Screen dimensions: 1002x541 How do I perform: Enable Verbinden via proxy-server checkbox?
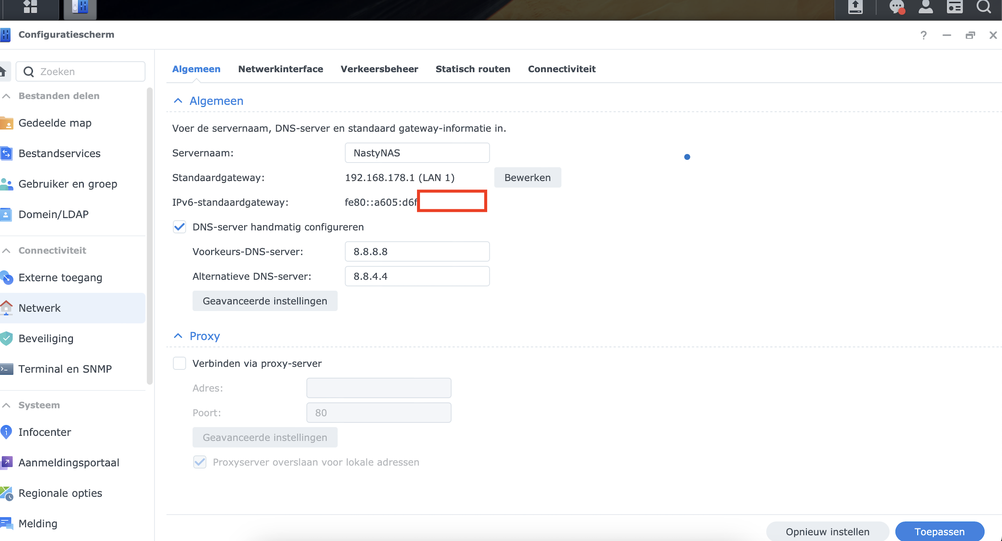[x=179, y=363]
